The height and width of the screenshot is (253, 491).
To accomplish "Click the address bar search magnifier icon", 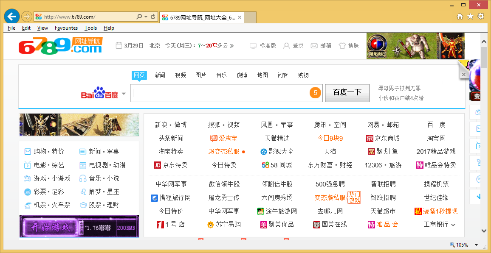I will 139,17.
